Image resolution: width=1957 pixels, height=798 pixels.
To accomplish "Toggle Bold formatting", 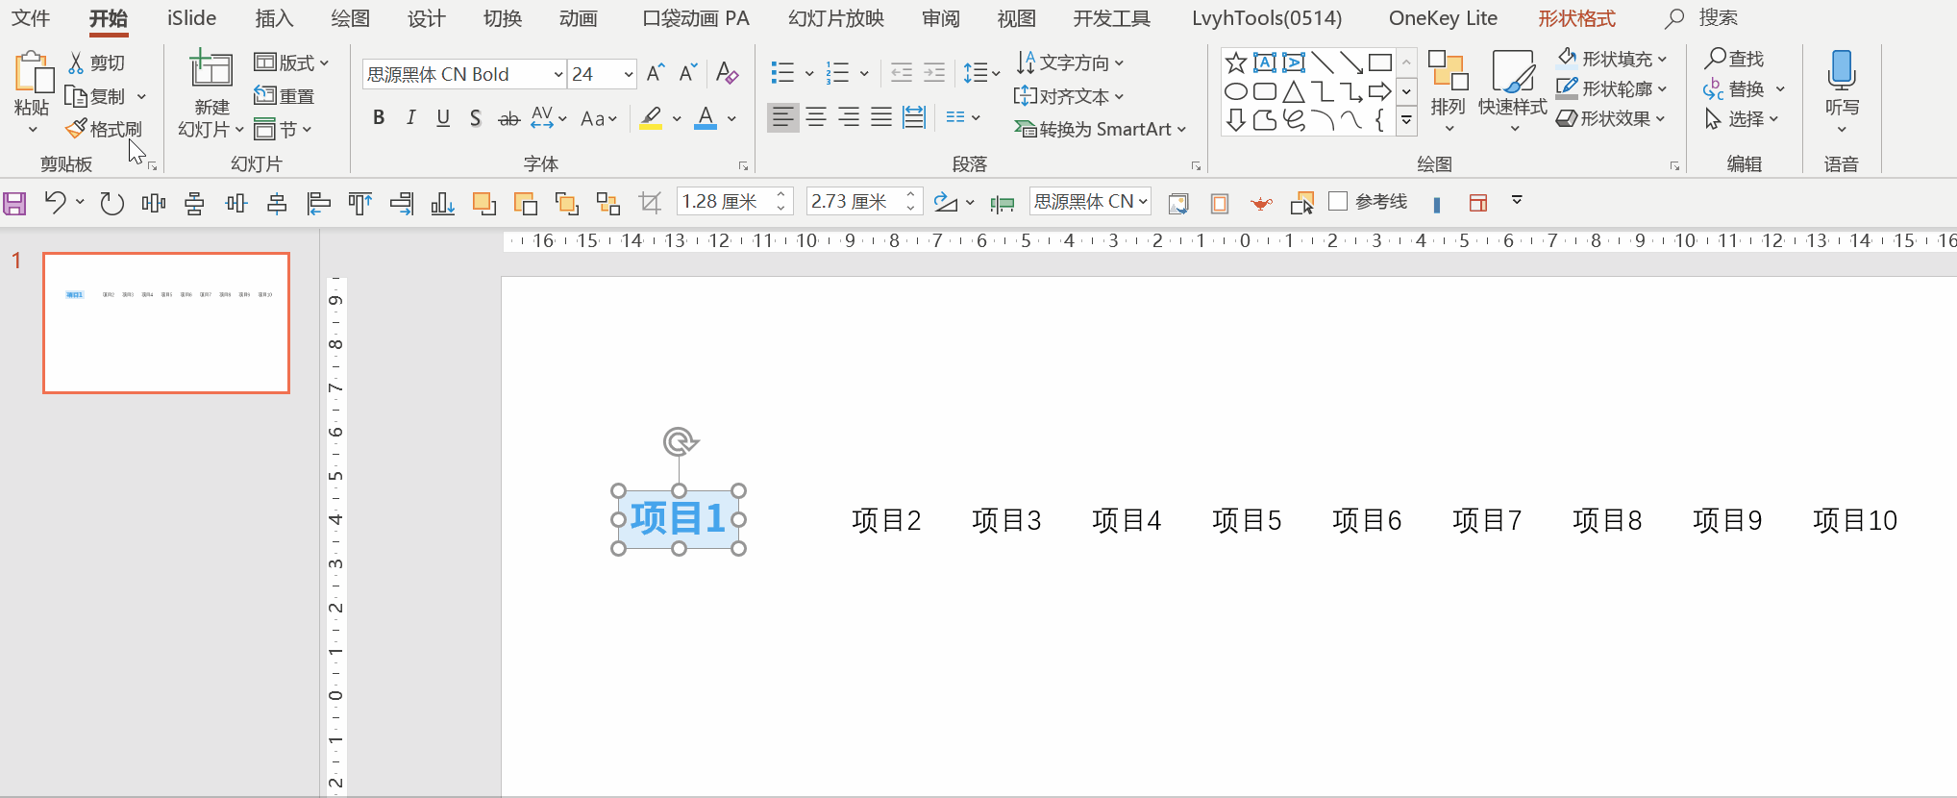I will [x=379, y=118].
